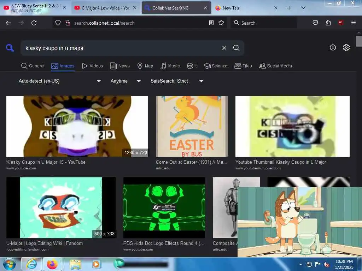Launch Internet Explorer from the taskbar
The image size is (362, 271).
[x=31, y=264]
